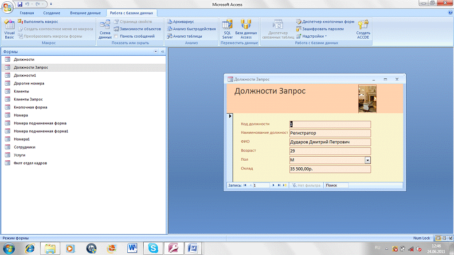This screenshot has height=255, width=454.
Task: Open the Visual Basic editor
Action: (x=9, y=29)
